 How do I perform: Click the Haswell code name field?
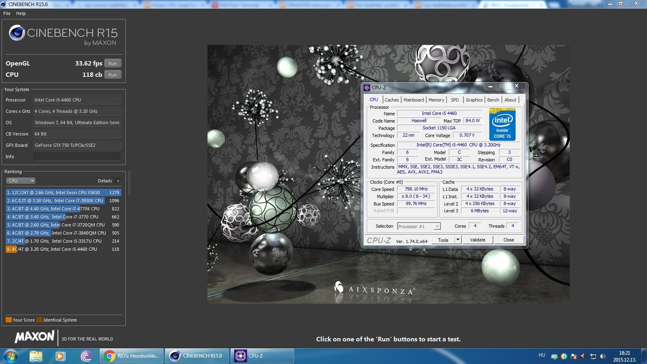[x=419, y=121]
